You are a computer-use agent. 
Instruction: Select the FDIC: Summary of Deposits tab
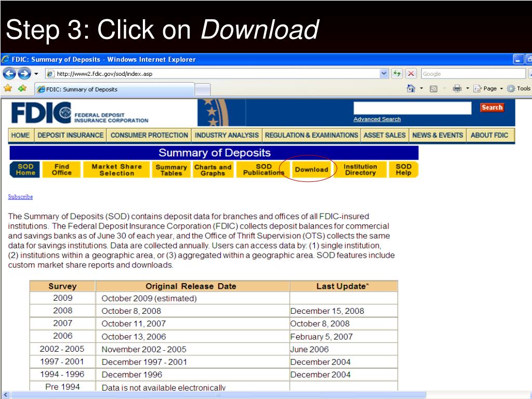pyautogui.click(x=115, y=89)
